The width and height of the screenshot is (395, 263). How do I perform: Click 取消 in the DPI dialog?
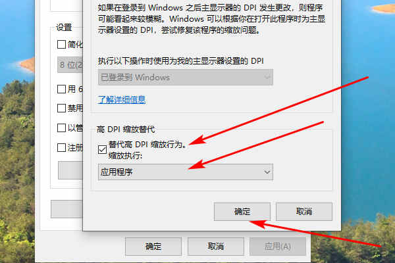(x=304, y=212)
